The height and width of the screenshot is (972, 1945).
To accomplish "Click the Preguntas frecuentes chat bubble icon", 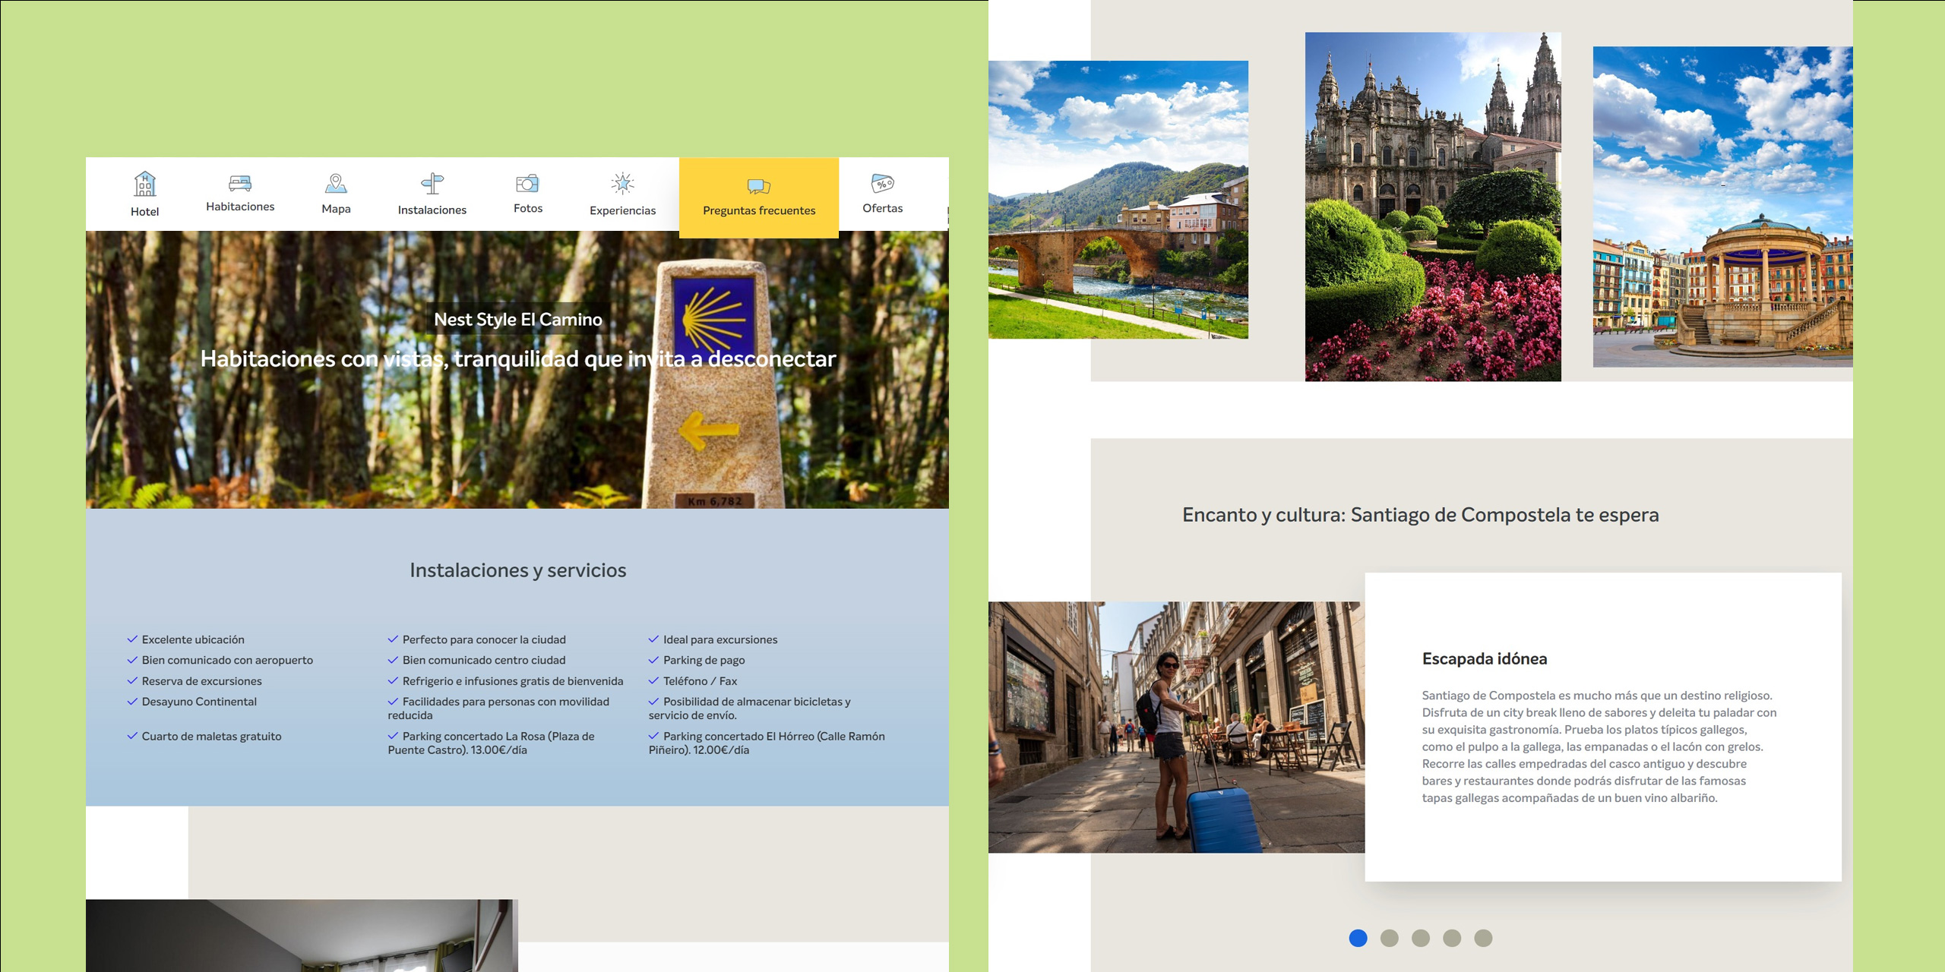I will pyautogui.click(x=758, y=186).
